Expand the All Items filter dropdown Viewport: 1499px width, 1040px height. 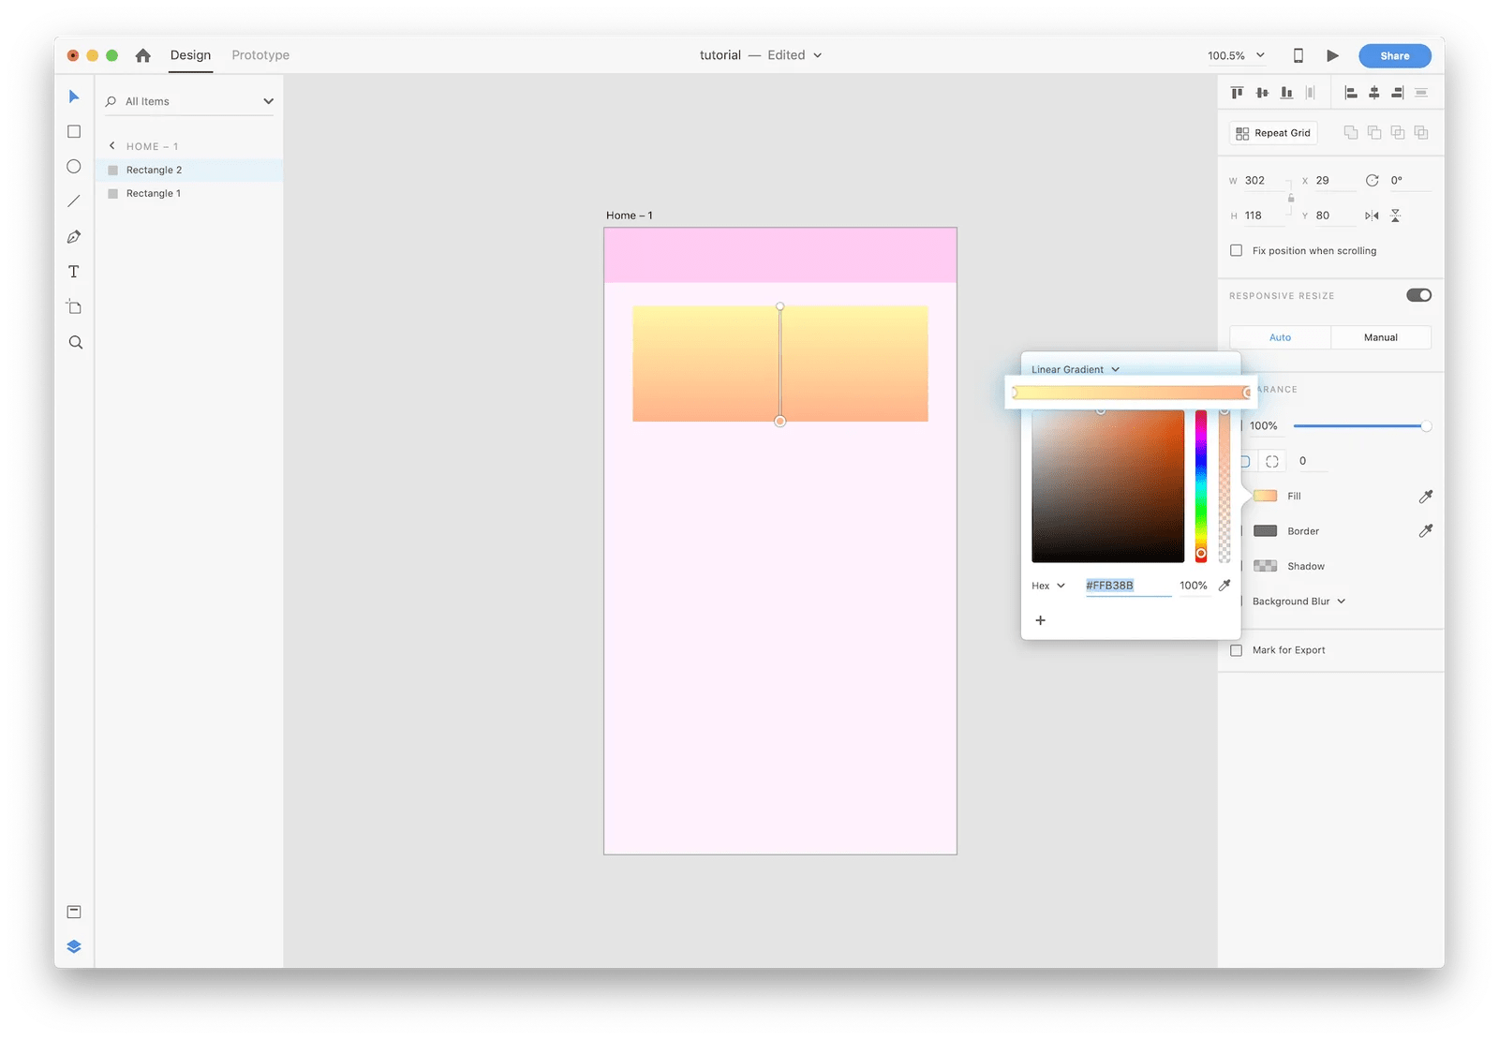click(x=268, y=101)
